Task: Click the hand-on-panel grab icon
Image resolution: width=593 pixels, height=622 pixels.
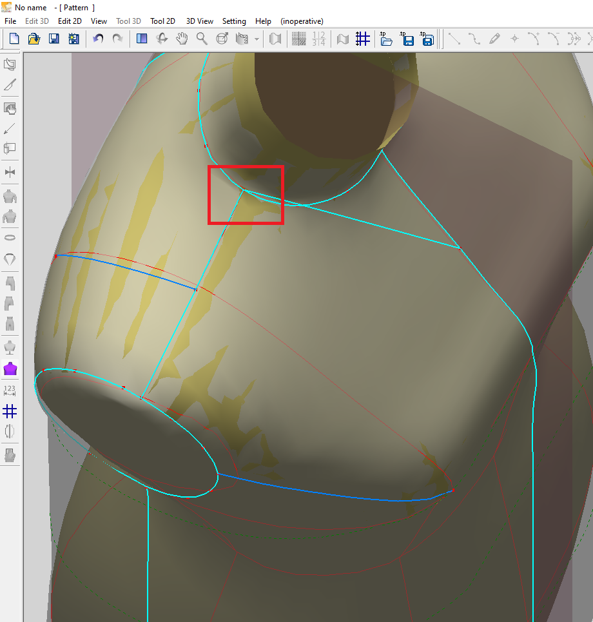Action: point(10,108)
